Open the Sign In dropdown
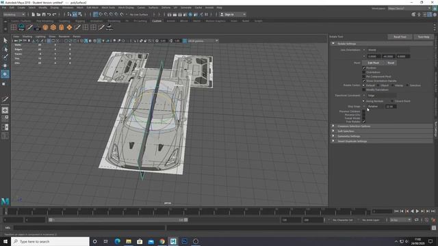Viewport: 438px width, 246px height. click(x=233, y=14)
